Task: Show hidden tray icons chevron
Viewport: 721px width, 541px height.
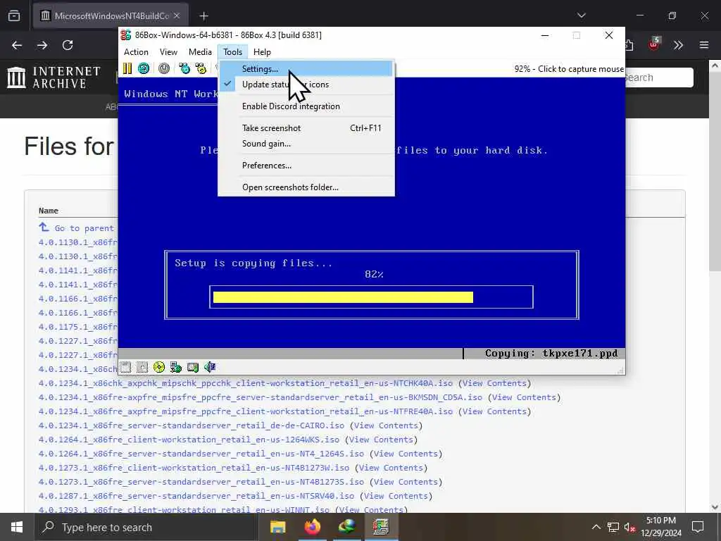Action: pos(596,527)
